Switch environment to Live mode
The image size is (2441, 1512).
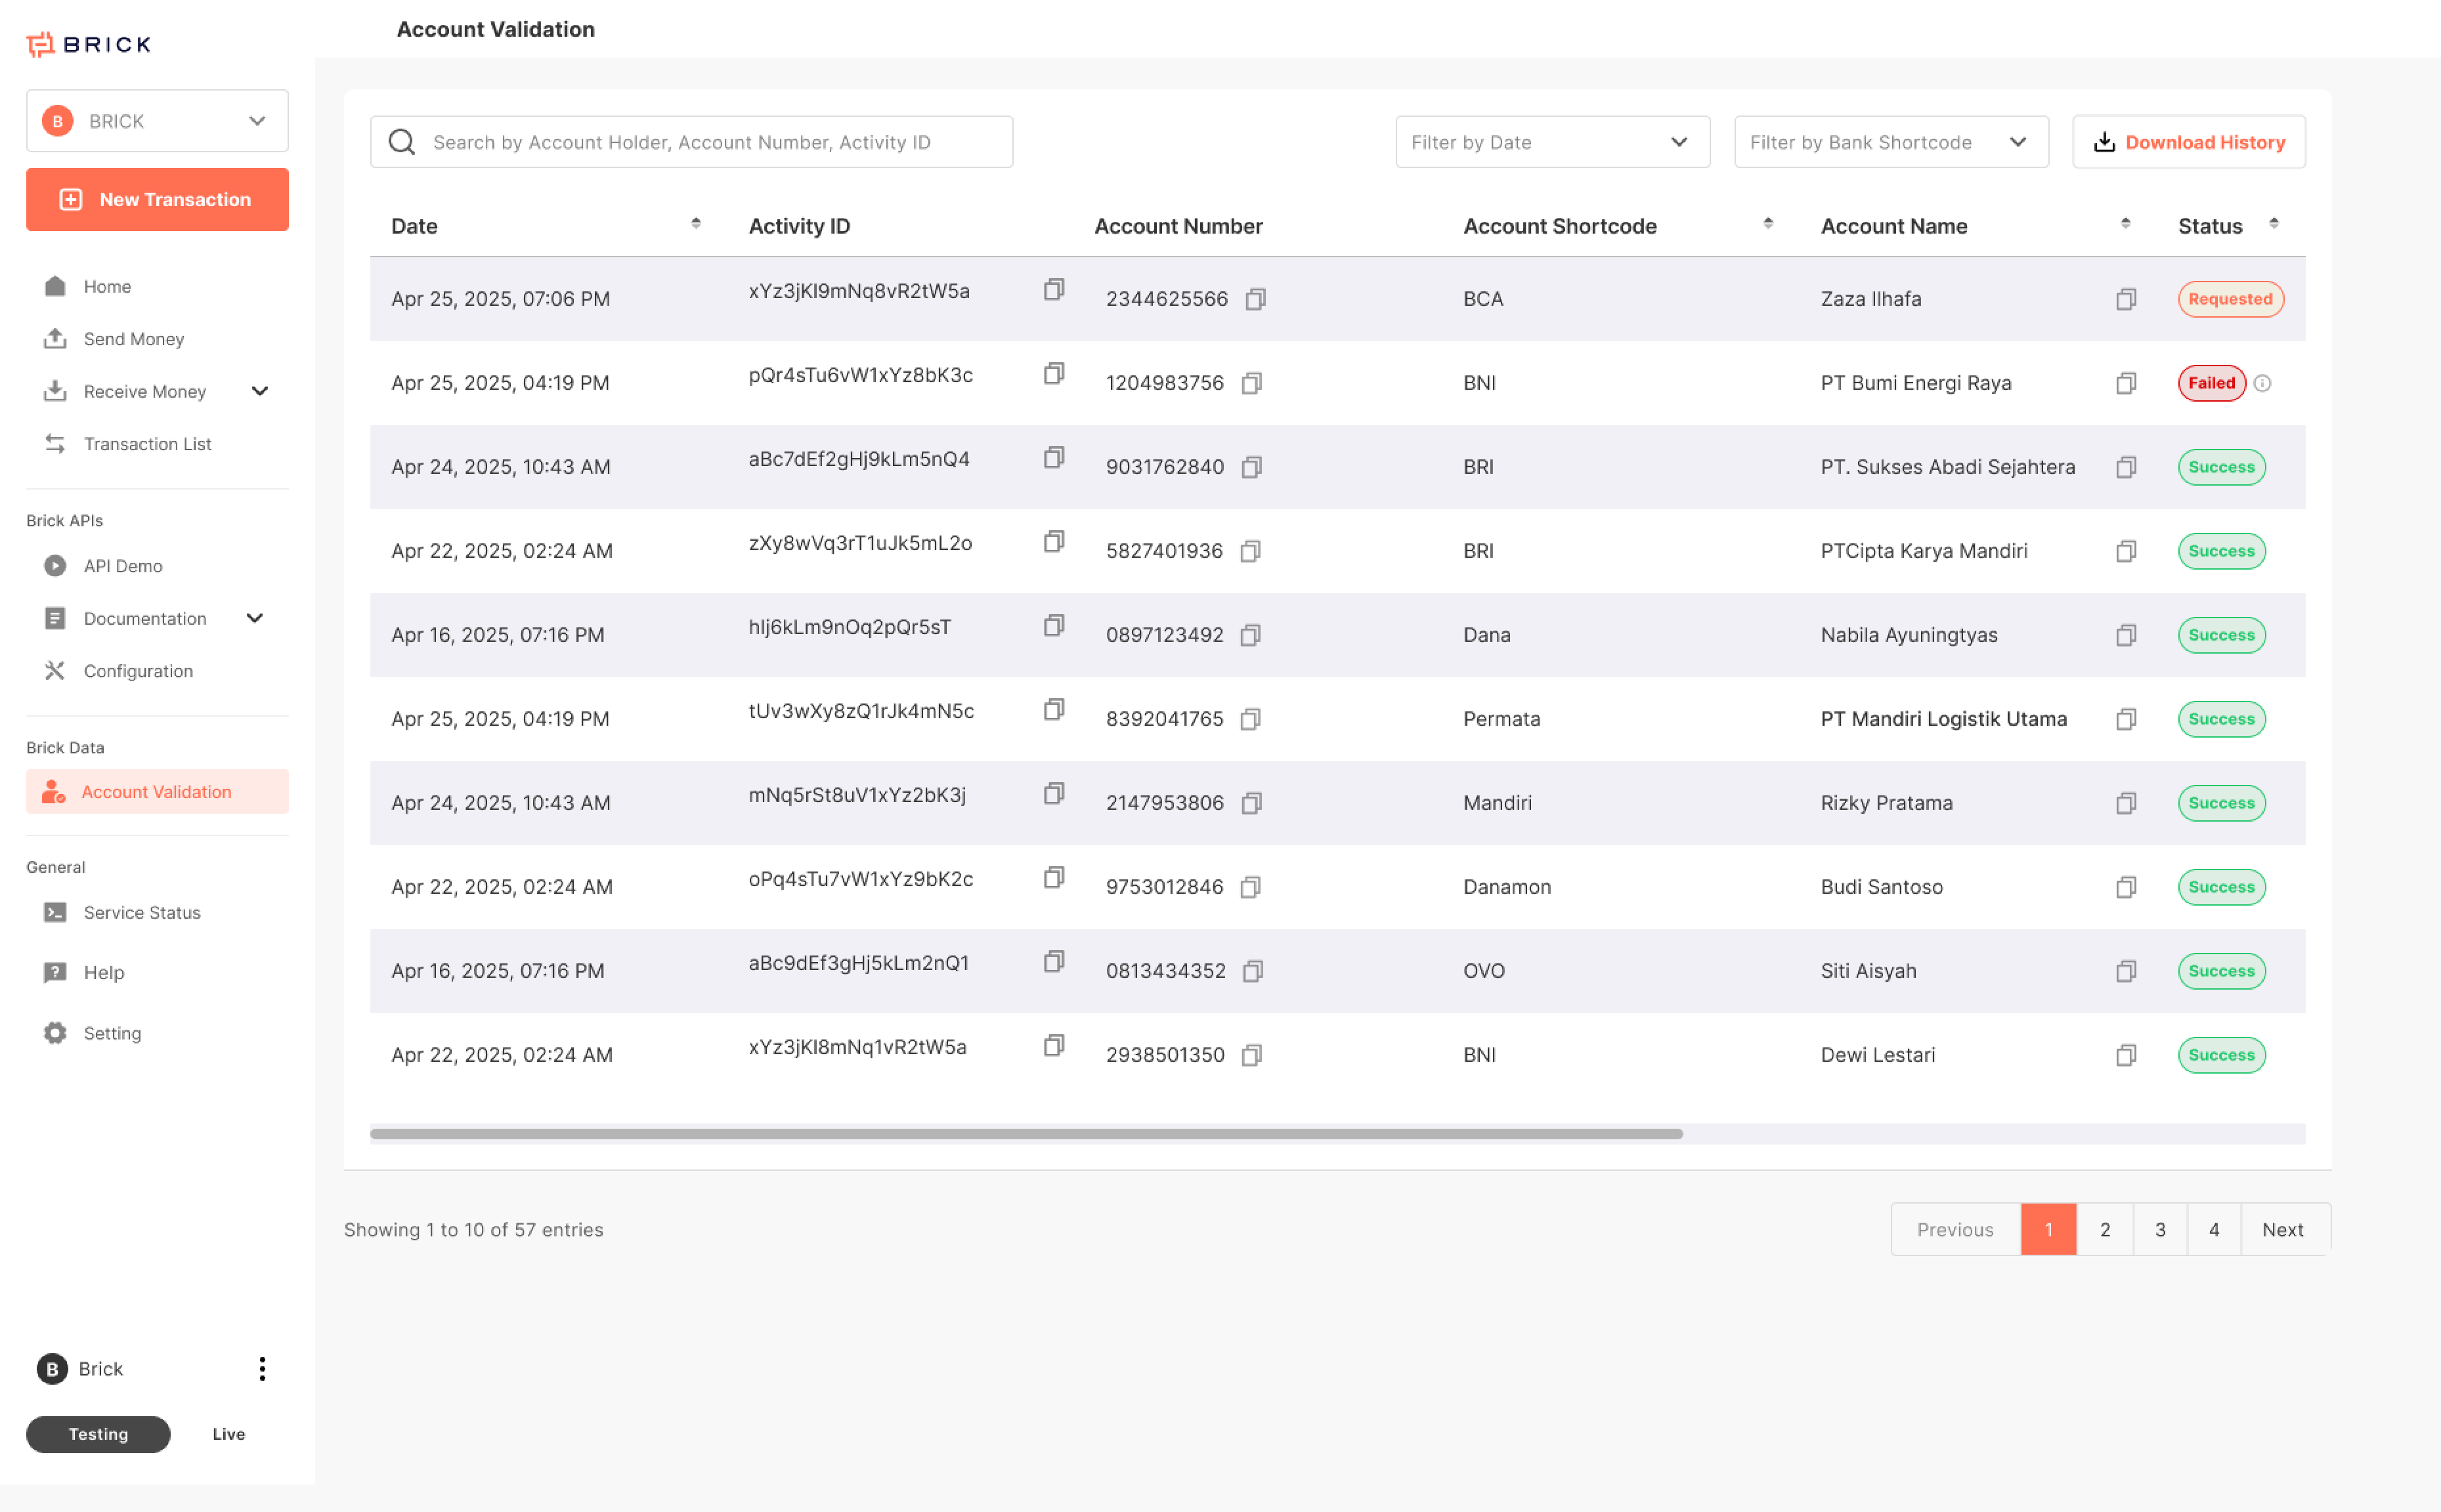[228, 1433]
